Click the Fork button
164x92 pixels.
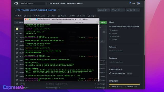116,10
